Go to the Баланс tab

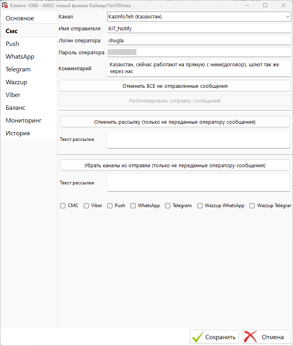(16, 108)
